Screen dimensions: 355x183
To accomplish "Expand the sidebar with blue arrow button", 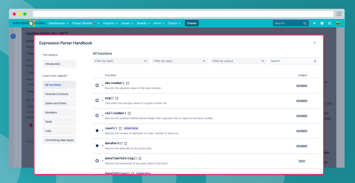I will (x=13, y=36).
